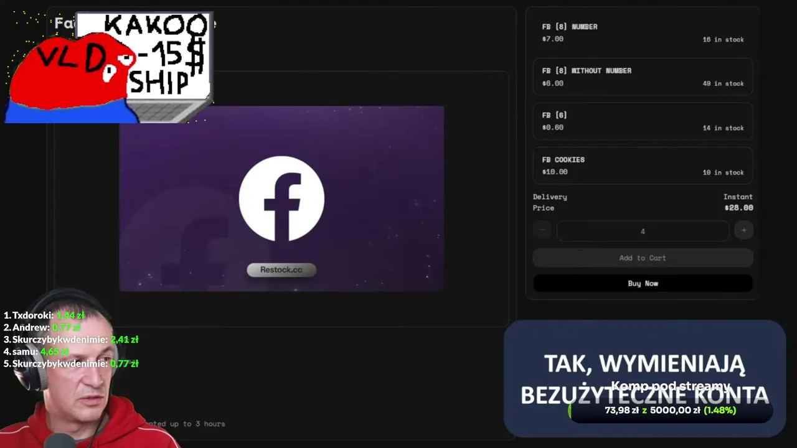Click the Buy Now button
Viewport: 797px width, 448px height.
pyautogui.click(x=643, y=283)
